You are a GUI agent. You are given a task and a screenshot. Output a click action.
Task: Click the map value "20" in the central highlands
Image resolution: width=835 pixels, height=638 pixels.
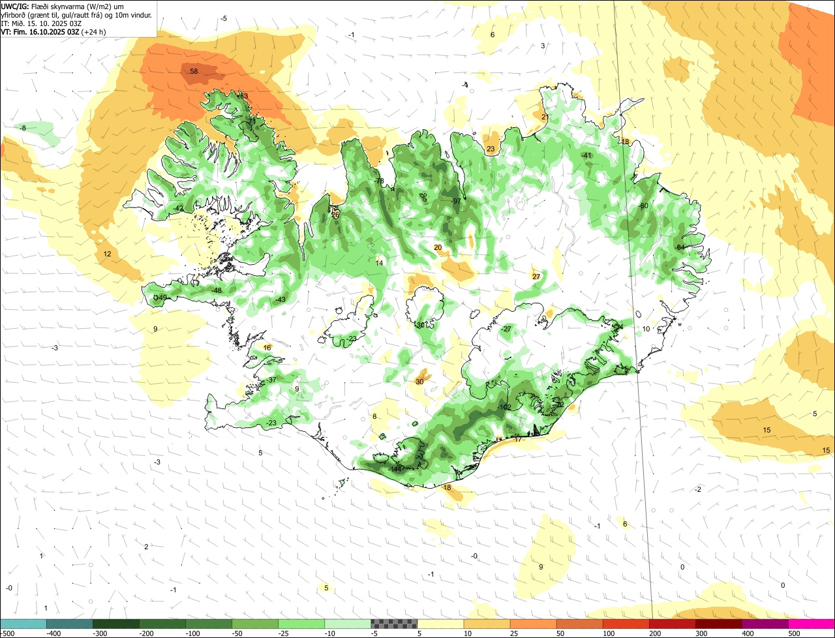[x=438, y=247]
